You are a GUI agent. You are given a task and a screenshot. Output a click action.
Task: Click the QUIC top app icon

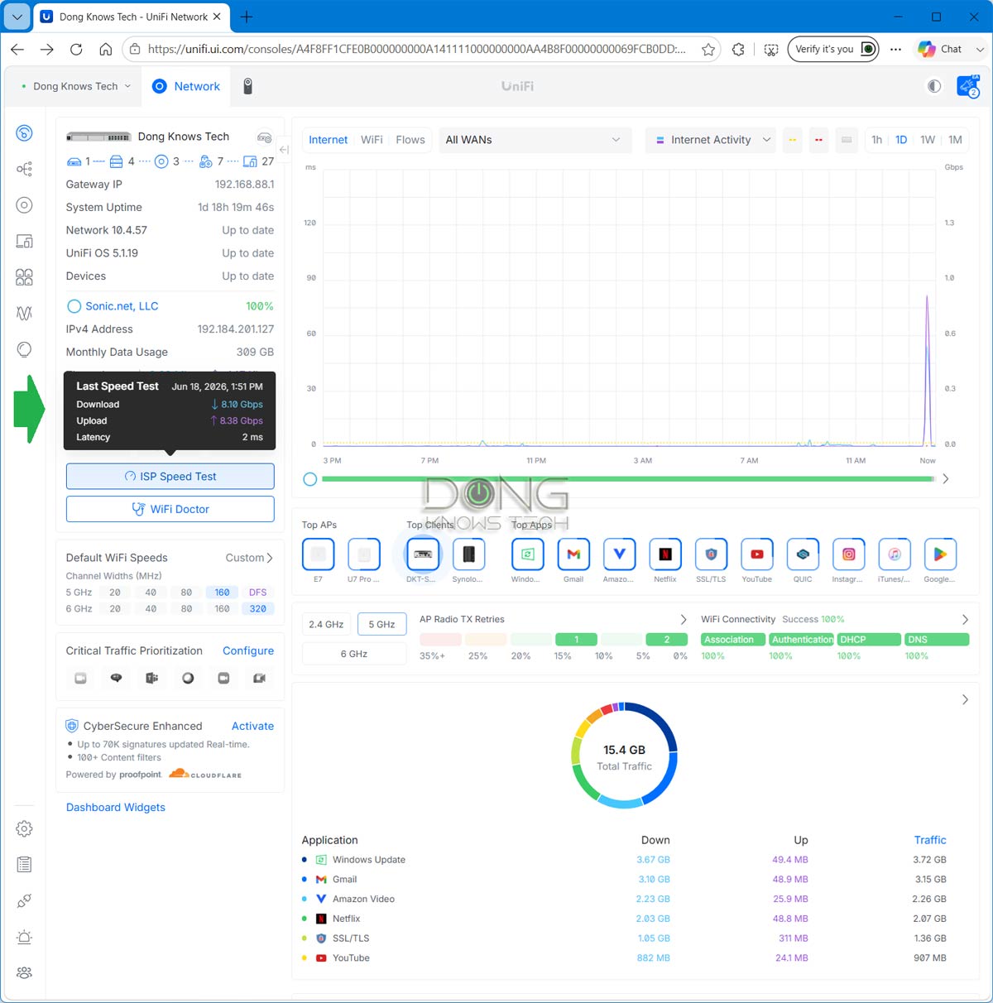coord(803,554)
